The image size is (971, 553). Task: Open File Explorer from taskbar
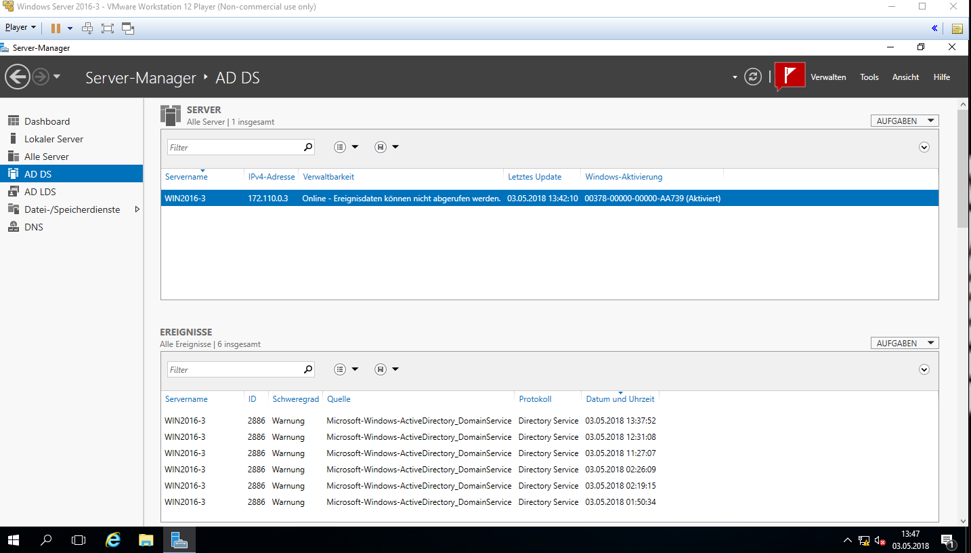pos(146,540)
